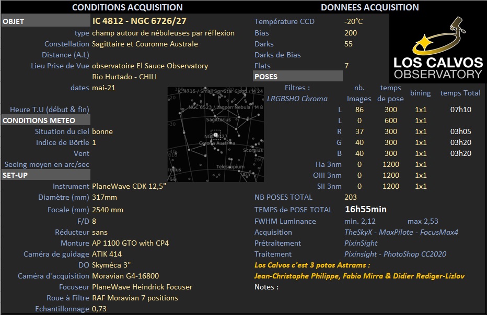The width and height of the screenshot is (487, 315).
Task: Select the Bias value 200
Action: coord(350,33)
